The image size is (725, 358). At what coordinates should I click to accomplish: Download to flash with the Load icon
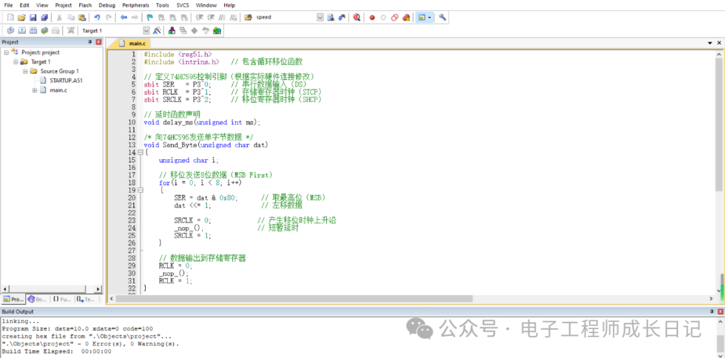pos(70,30)
